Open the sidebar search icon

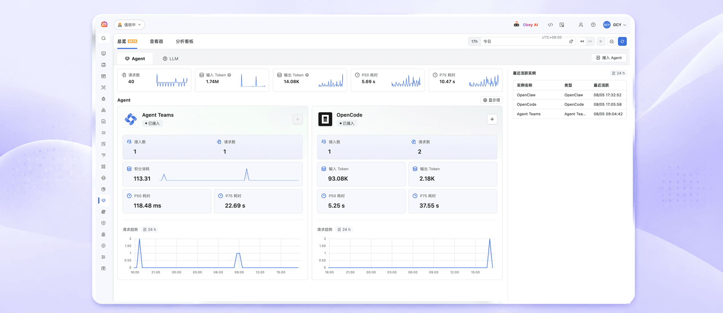click(104, 38)
